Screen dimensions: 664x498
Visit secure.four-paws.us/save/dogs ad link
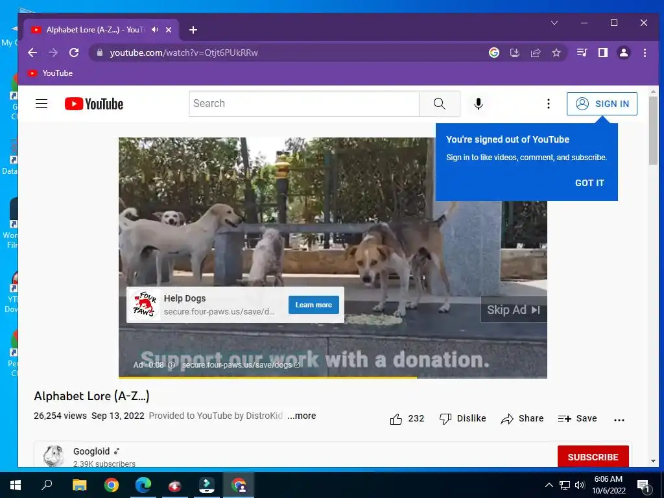(241, 365)
